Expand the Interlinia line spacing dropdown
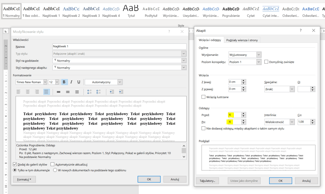The width and height of the screenshot is (325, 194). [292, 122]
